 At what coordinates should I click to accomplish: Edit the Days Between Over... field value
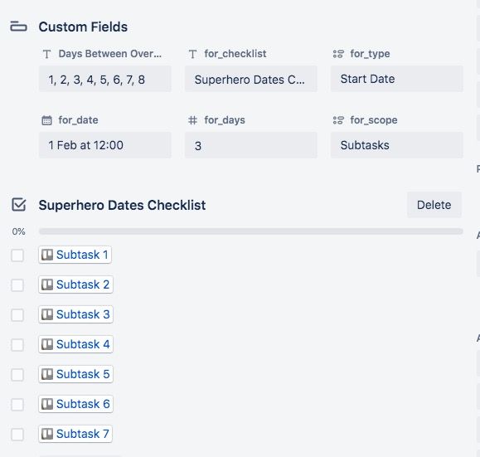pos(105,79)
